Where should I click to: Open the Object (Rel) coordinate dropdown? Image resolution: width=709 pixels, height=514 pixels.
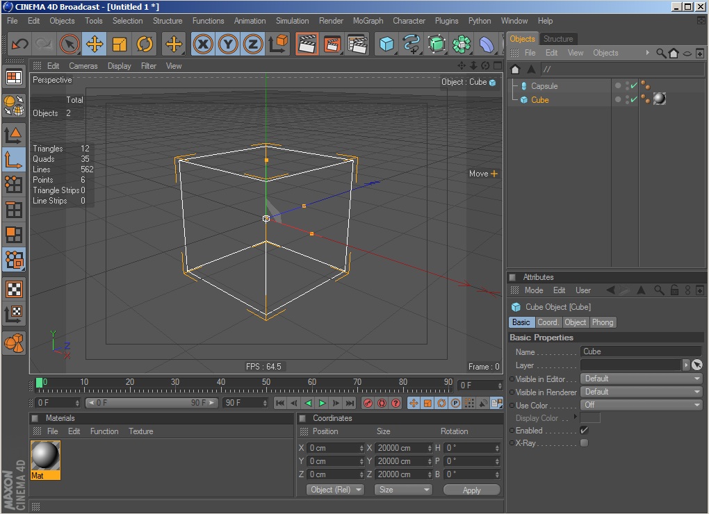click(x=336, y=490)
